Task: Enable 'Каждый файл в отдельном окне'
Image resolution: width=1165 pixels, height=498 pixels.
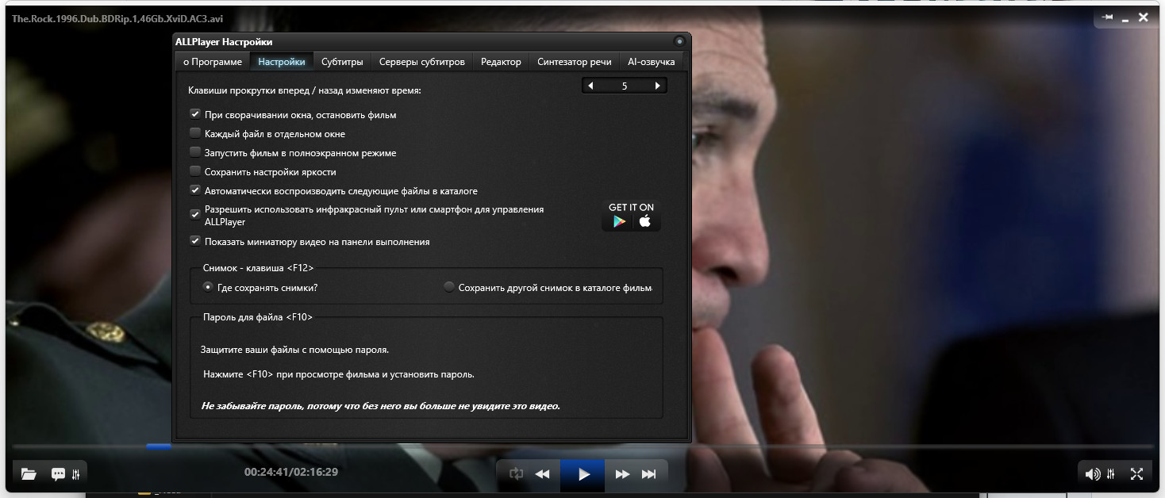Action: 195,133
